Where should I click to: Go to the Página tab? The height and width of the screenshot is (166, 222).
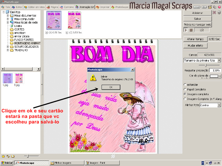52,7
